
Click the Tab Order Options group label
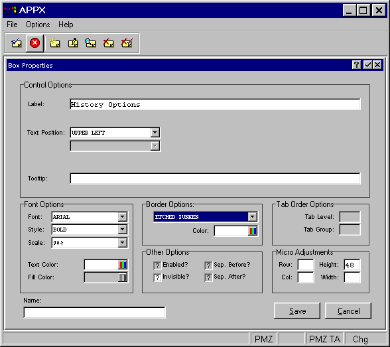point(305,204)
